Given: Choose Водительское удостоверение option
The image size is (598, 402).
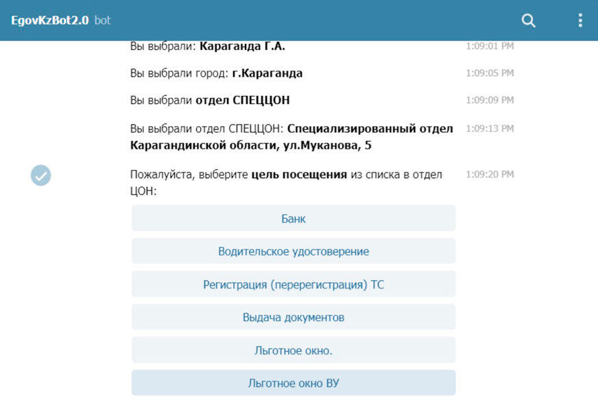Looking at the screenshot, I should click(x=294, y=251).
